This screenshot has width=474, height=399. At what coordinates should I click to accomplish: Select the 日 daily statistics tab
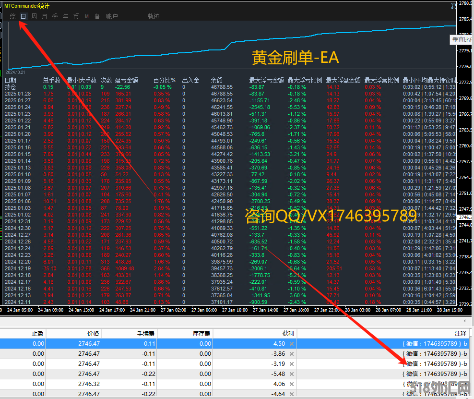tap(23, 16)
